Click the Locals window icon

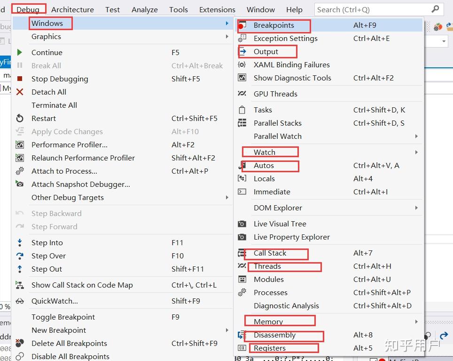(x=242, y=178)
